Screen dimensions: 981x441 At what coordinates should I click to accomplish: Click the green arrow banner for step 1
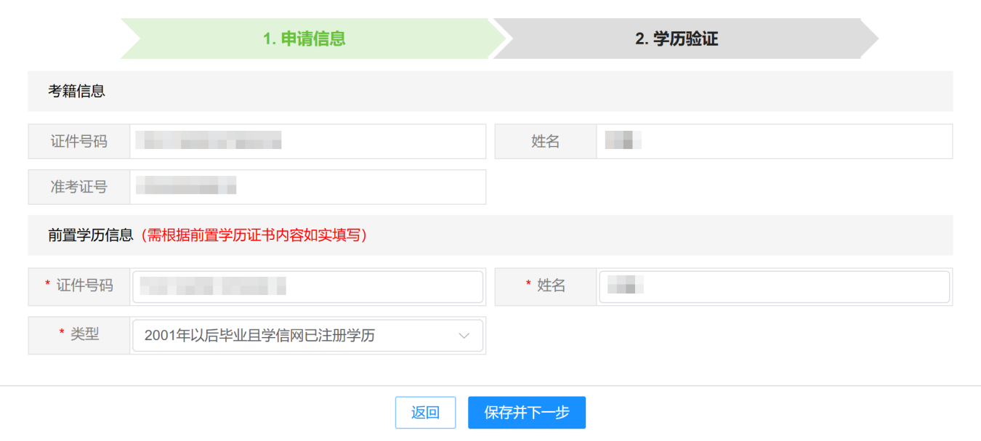tap(305, 39)
